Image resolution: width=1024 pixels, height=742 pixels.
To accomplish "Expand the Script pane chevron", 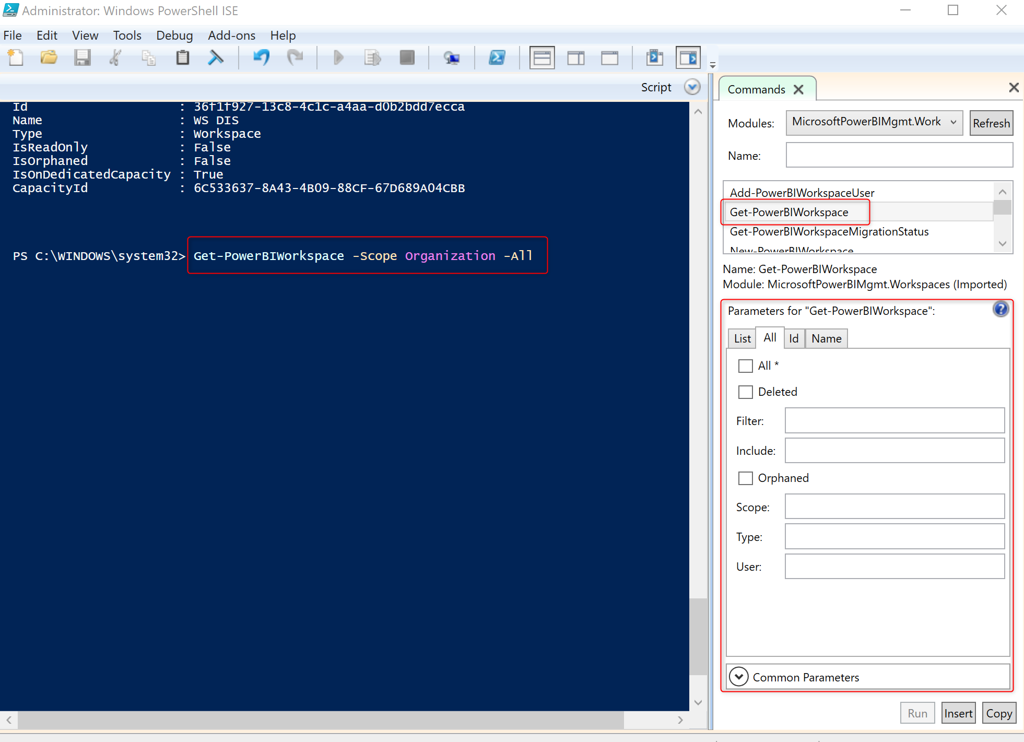I will click(692, 87).
